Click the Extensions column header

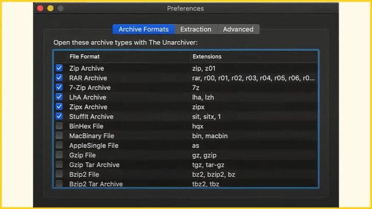pos(207,57)
